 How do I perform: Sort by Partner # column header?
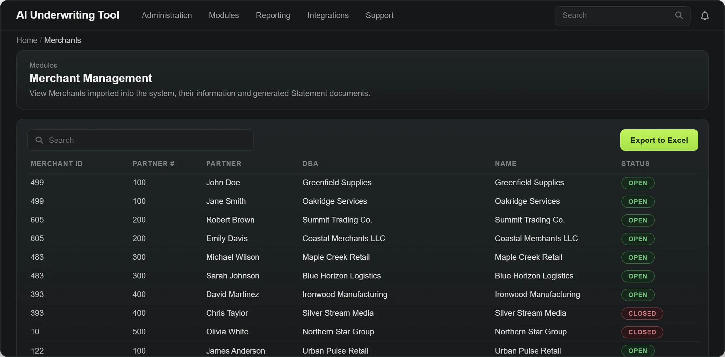click(x=154, y=164)
